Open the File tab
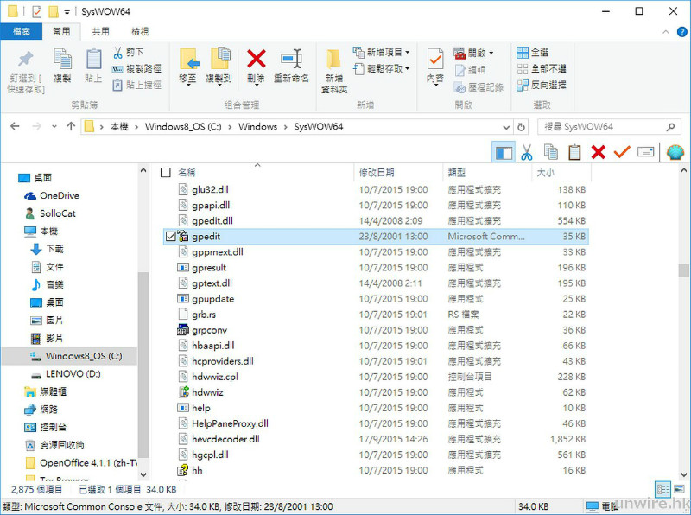The width and height of the screenshot is (691, 515). 21,31
